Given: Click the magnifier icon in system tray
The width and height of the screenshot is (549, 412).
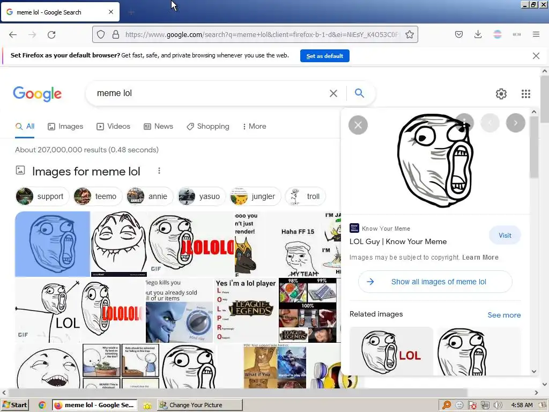Looking at the screenshot, I should tap(447, 405).
